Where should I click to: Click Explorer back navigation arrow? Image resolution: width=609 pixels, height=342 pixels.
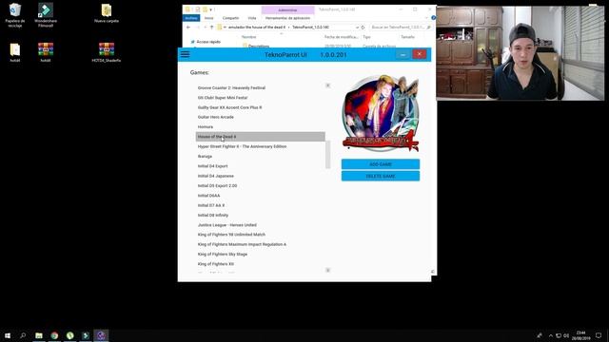[x=188, y=28]
